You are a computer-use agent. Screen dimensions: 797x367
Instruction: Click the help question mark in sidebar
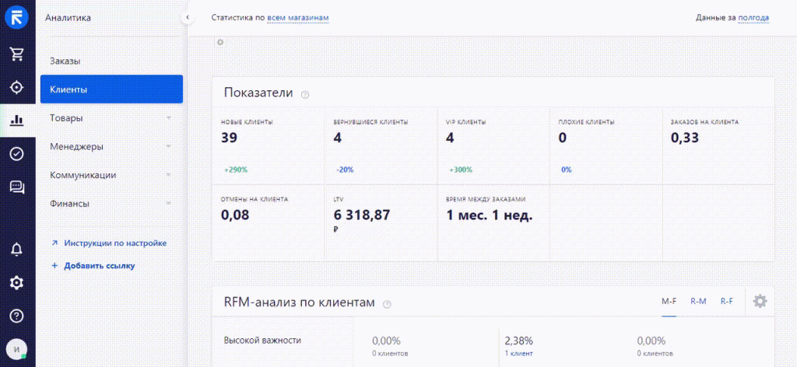(x=16, y=316)
